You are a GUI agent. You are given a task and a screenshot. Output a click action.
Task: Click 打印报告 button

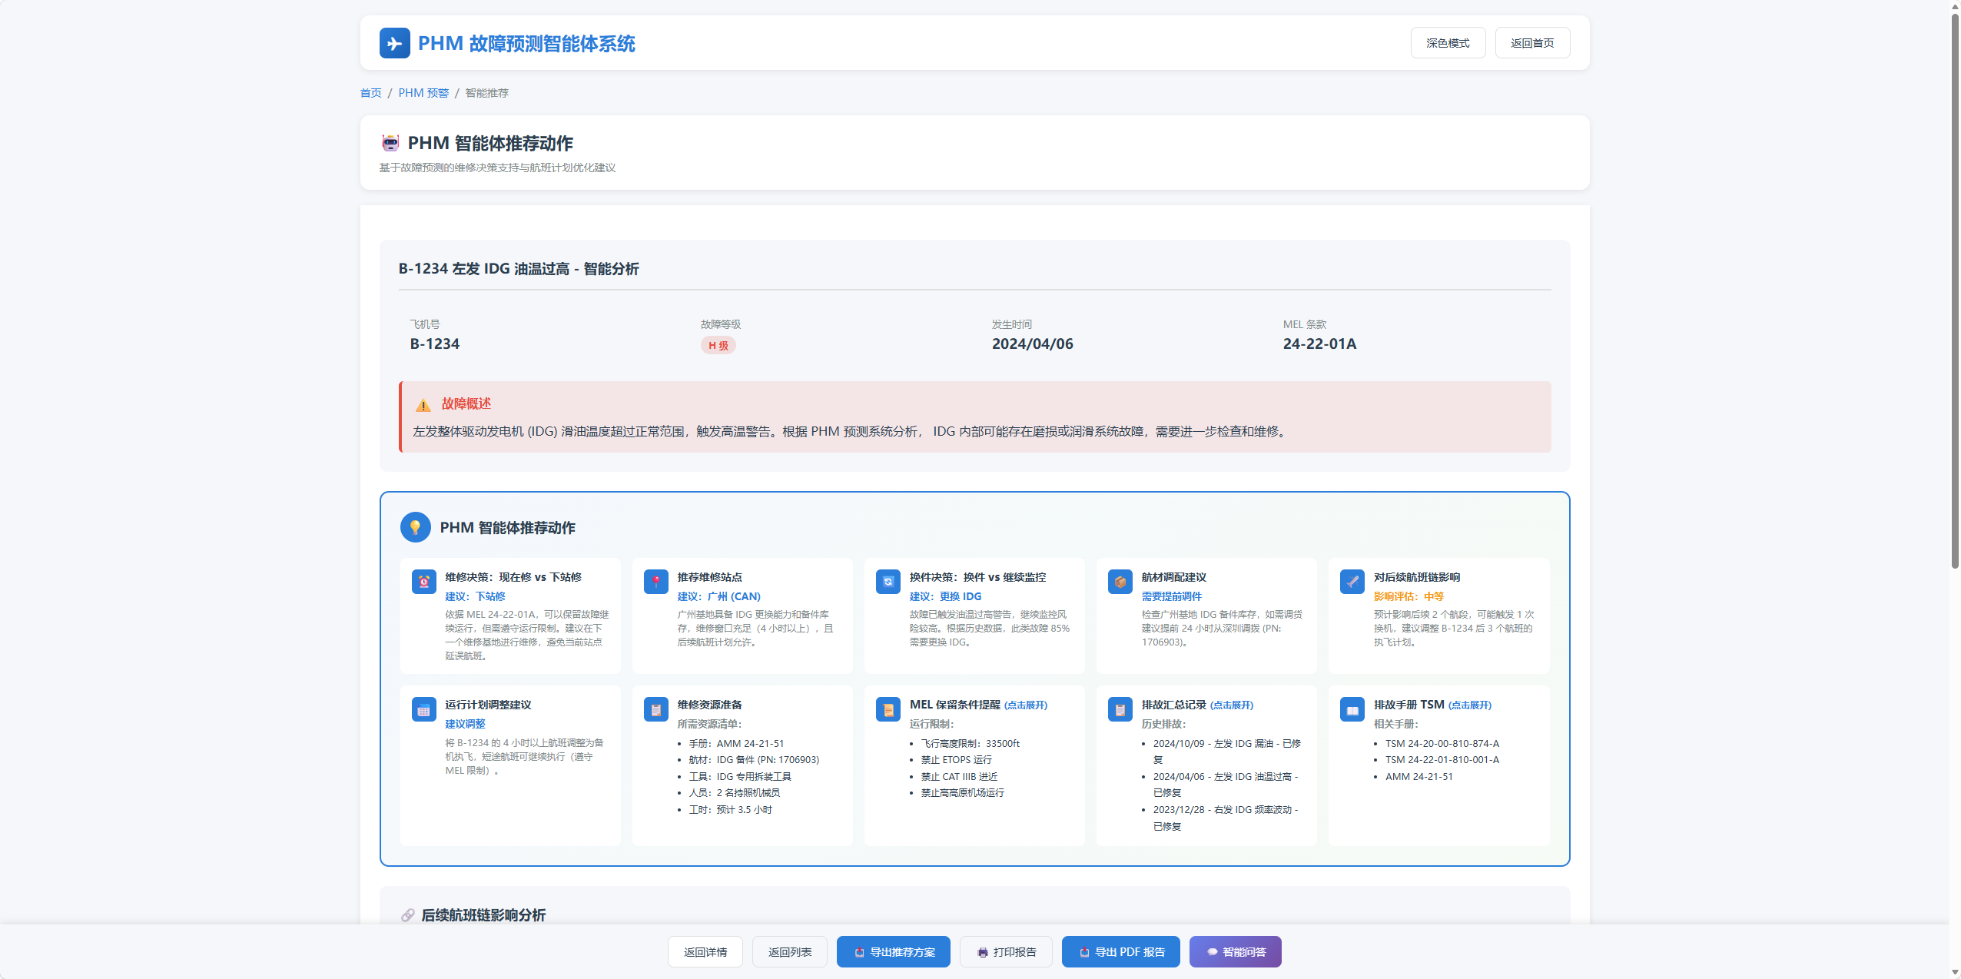pos(1006,952)
